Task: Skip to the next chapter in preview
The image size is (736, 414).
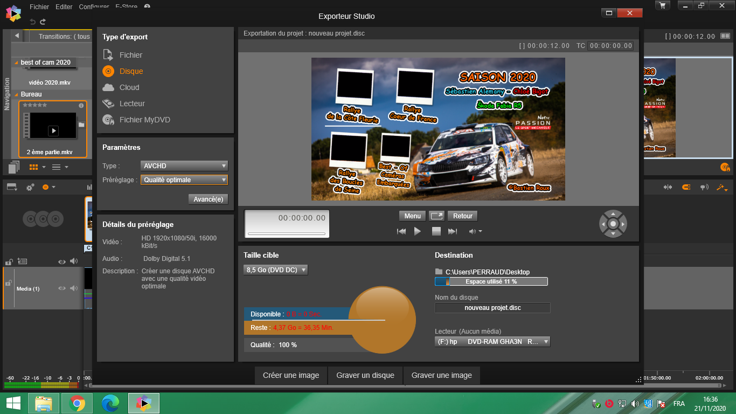Action: [453, 231]
